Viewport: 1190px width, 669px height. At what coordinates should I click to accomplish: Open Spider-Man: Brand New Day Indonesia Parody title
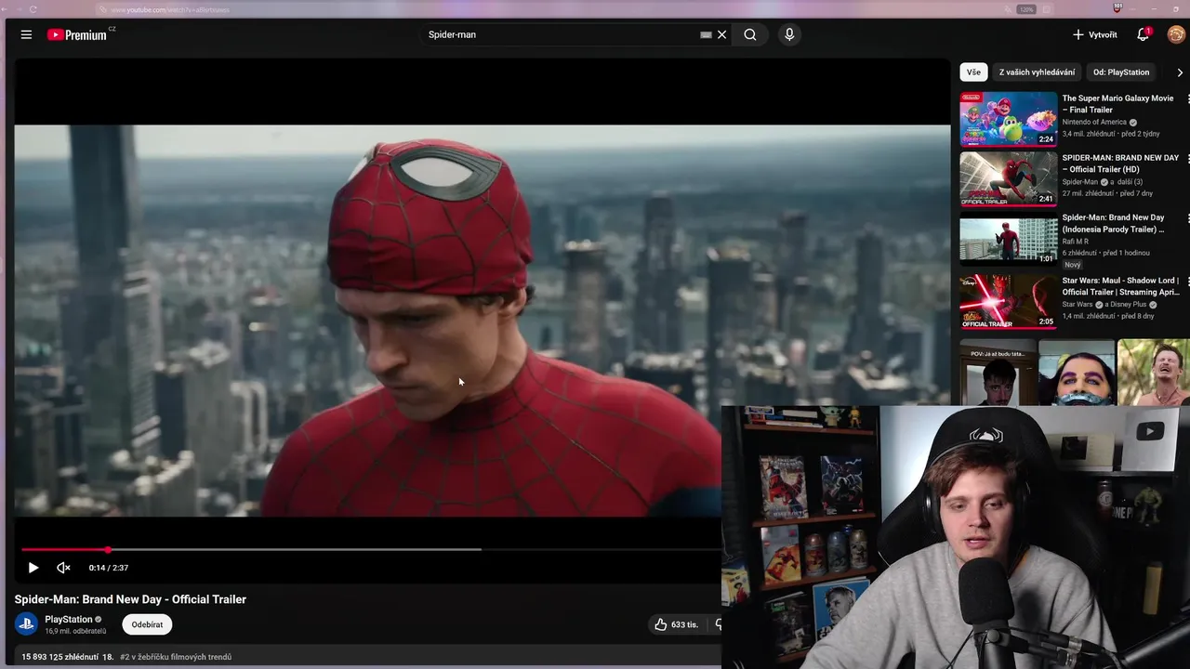pyautogui.click(x=1113, y=223)
